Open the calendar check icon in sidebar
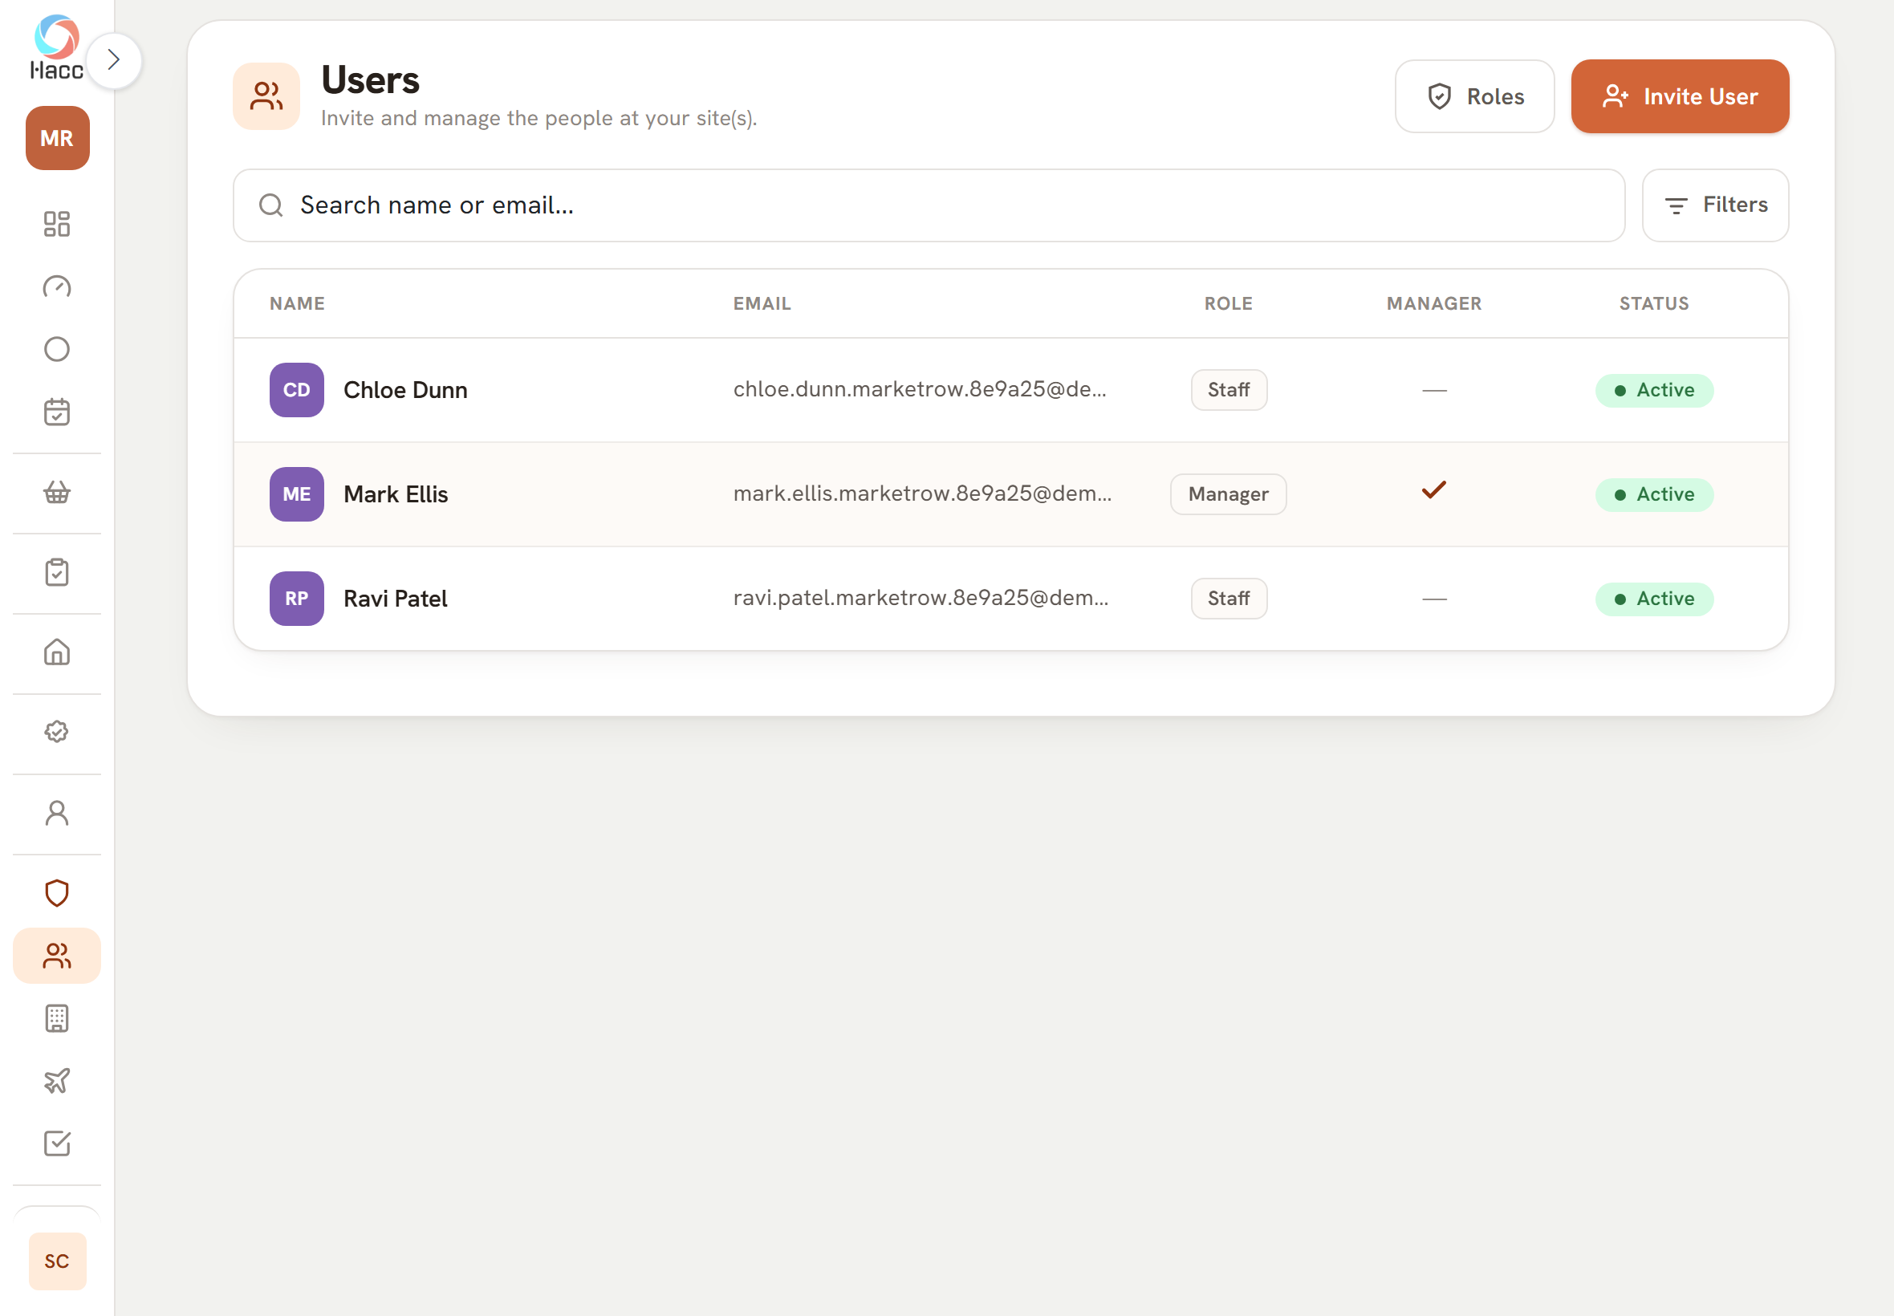This screenshot has width=1894, height=1316. [57, 412]
